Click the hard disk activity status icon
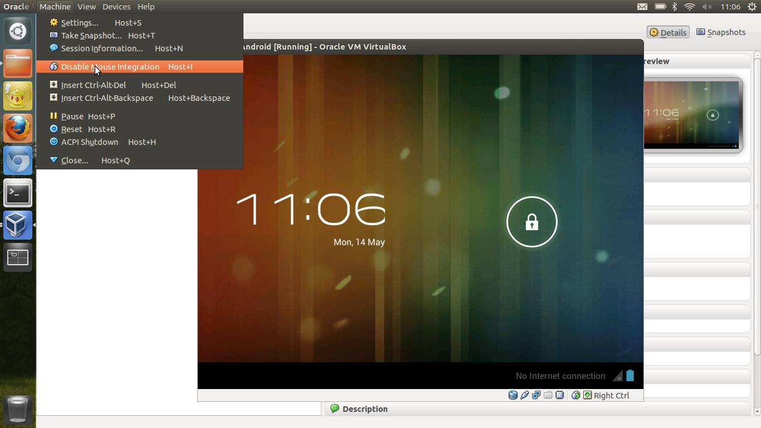Screen dimensions: 761x428 point(513,395)
